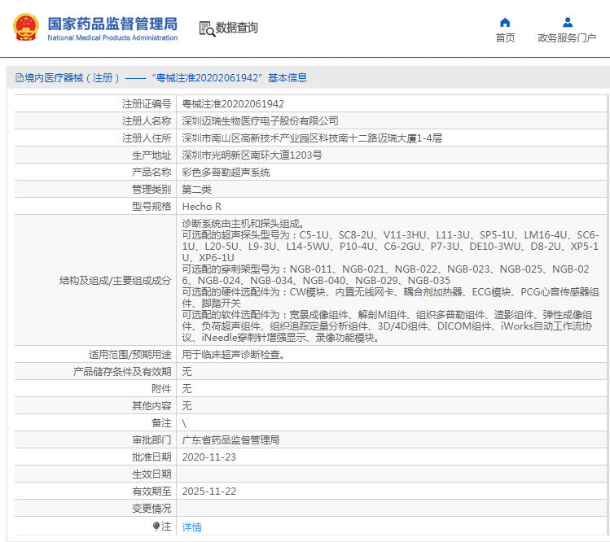The image size is (610, 542).
Task: Click the 注册人住所 row label
Action: pos(147,138)
